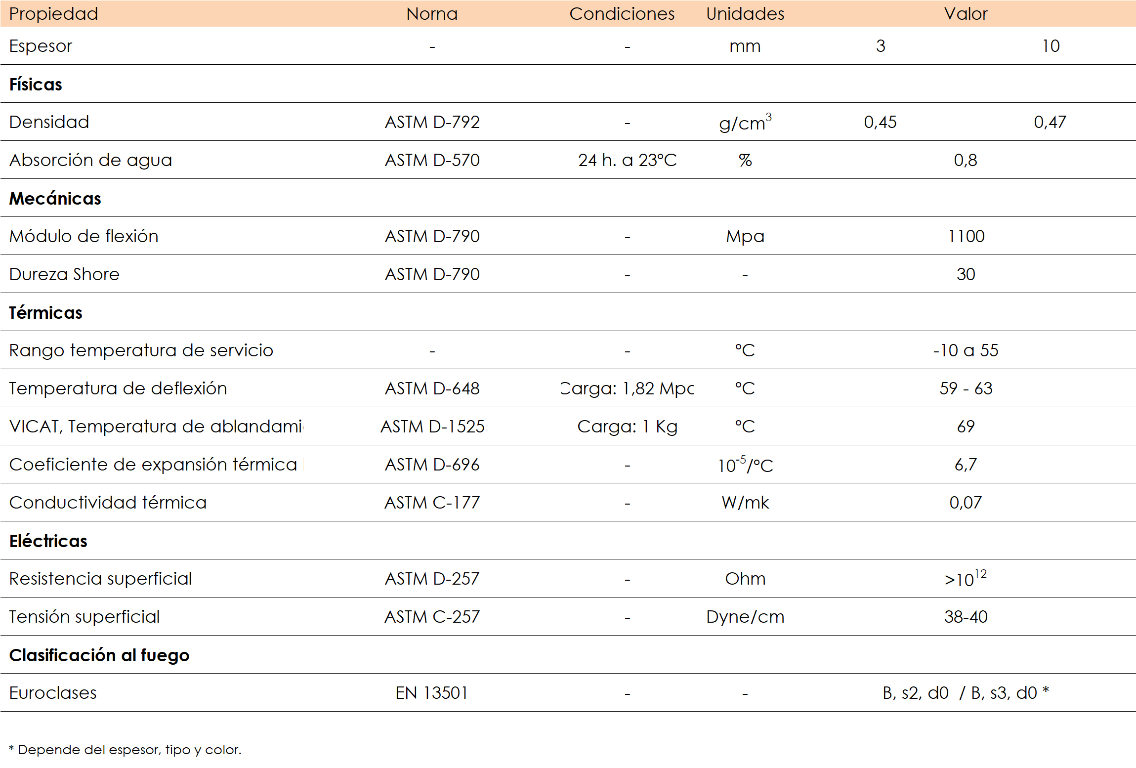Click the footnote about espesor, tipo y color
The height and width of the screenshot is (768, 1136).
[x=126, y=750]
